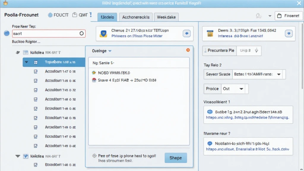
Task: Click the Precuntera Pie button
Action: point(219,50)
